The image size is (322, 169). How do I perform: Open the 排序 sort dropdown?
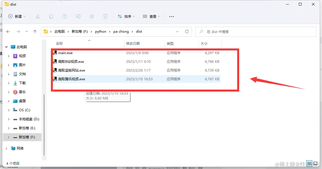click(126, 16)
